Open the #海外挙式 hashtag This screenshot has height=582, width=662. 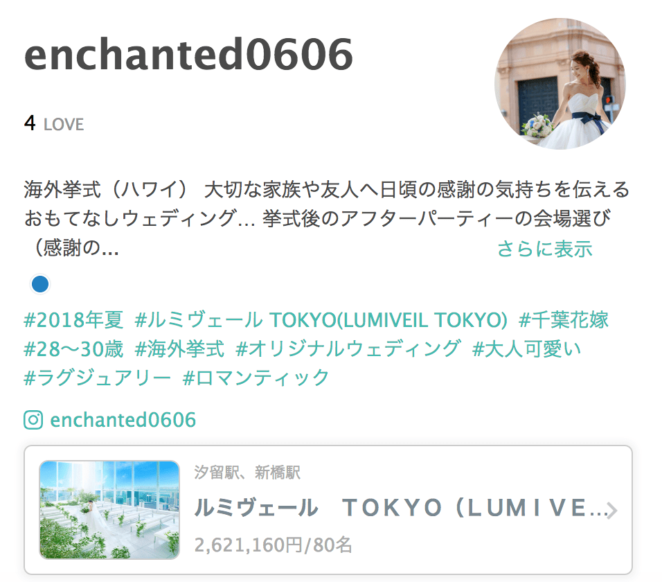[179, 349]
